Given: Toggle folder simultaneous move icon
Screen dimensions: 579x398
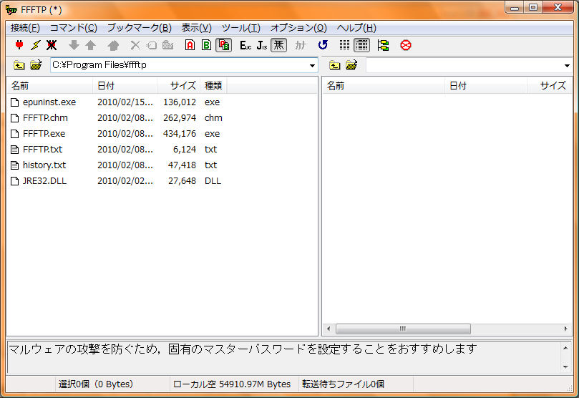Looking at the screenshot, I should [384, 45].
